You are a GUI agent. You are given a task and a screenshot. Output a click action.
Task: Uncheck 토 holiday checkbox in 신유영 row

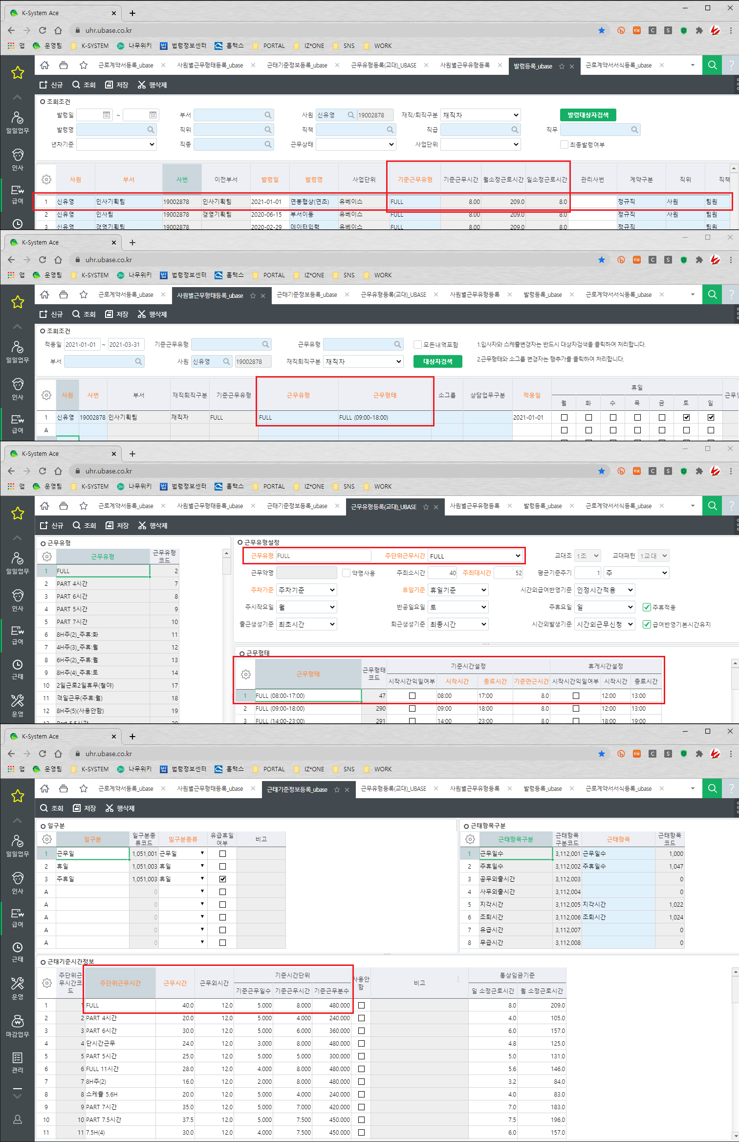(x=686, y=417)
